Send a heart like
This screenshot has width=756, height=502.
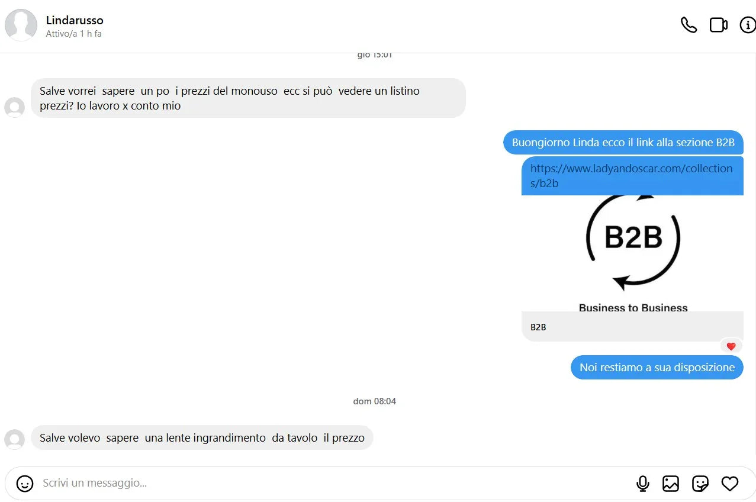point(730,483)
